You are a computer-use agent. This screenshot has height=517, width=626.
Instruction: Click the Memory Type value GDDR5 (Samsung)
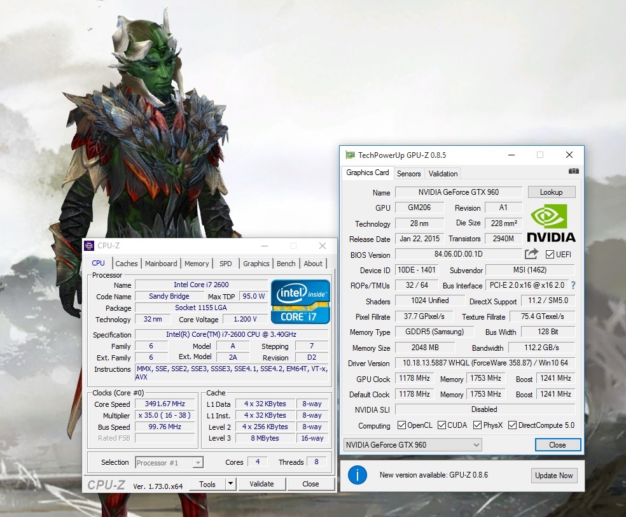point(435,332)
